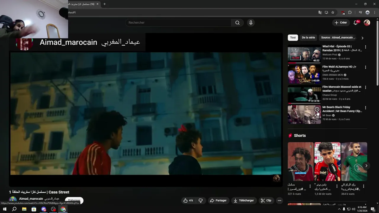Start voice search with microphone

[x=251, y=23]
